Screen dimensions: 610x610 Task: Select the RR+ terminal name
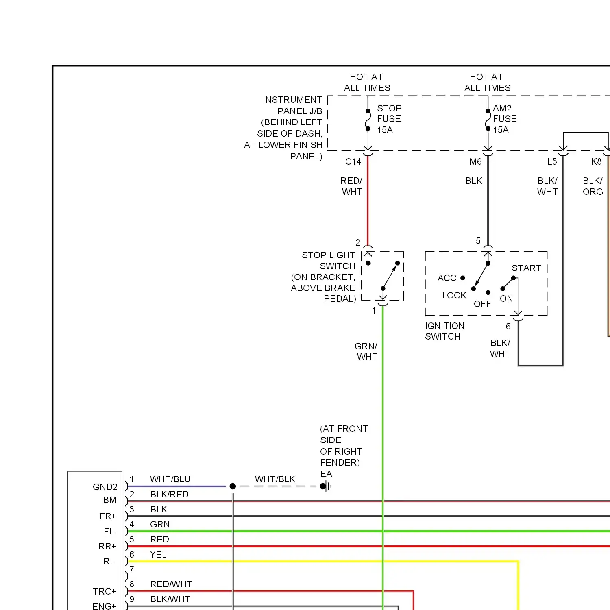[107, 547]
